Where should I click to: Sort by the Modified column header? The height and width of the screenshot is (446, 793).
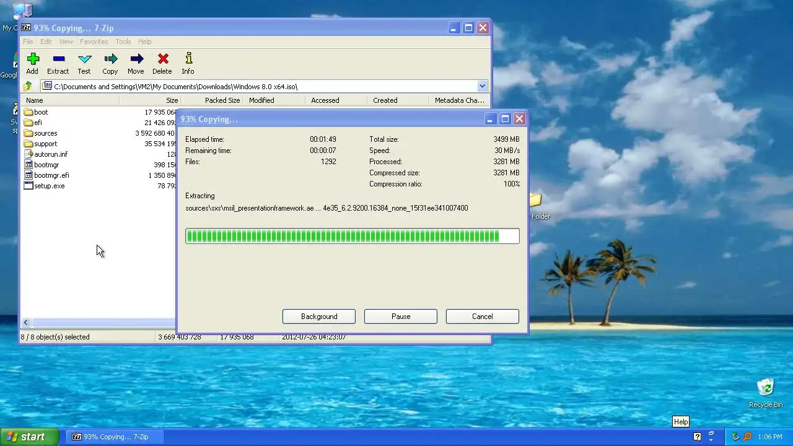coord(274,100)
